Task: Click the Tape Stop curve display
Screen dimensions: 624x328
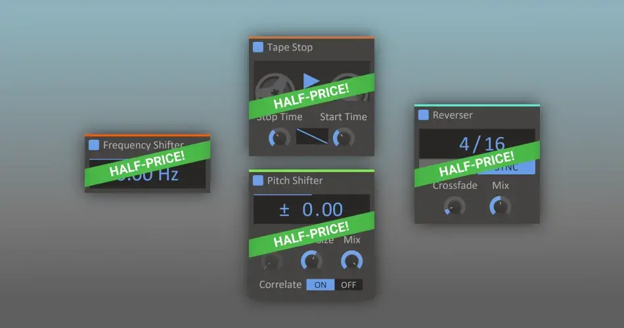Action: tap(312, 136)
